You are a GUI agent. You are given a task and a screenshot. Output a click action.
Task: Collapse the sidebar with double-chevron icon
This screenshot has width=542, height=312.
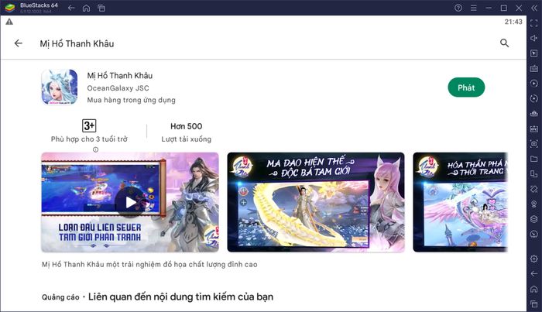coord(534,8)
